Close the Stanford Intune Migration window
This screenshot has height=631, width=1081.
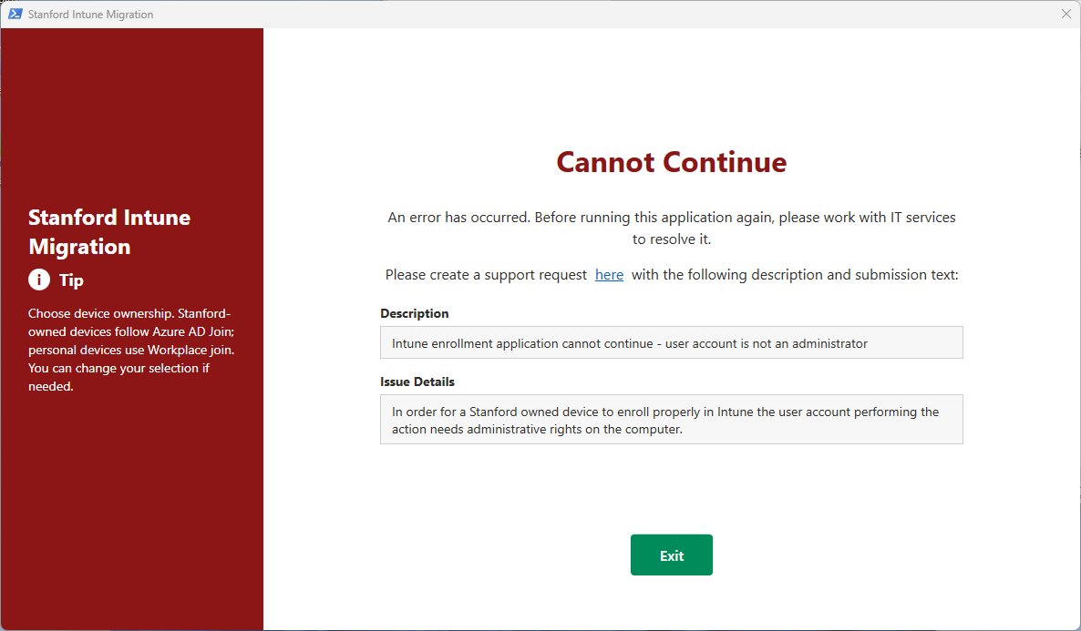[x=1066, y=14]
